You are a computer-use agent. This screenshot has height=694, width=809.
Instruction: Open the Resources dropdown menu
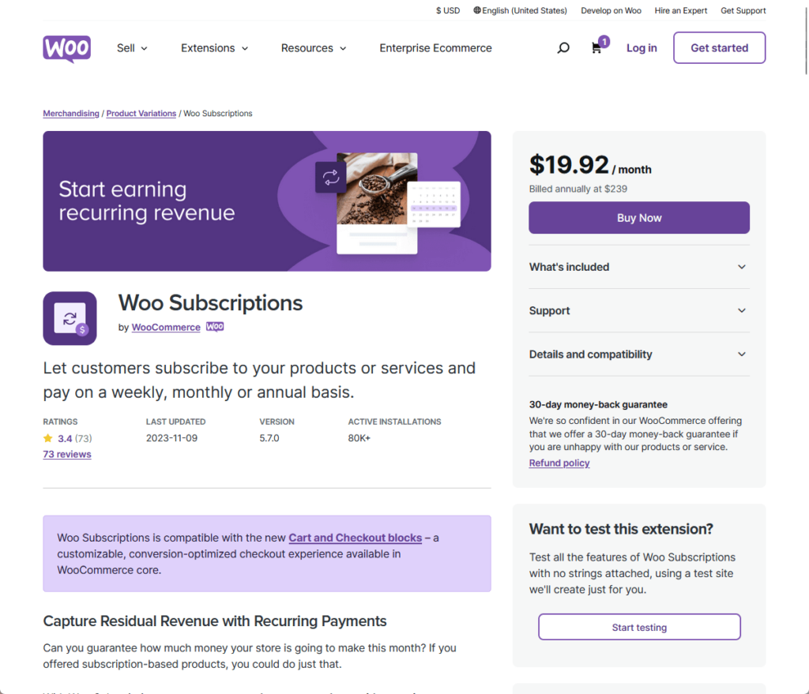click(x=314, y=48)
